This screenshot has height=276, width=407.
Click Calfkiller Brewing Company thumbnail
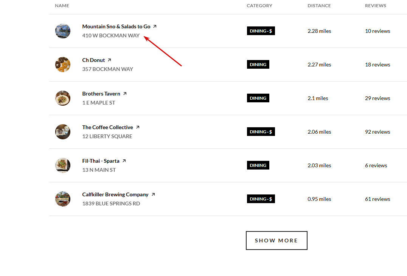[x=63, y=199]
